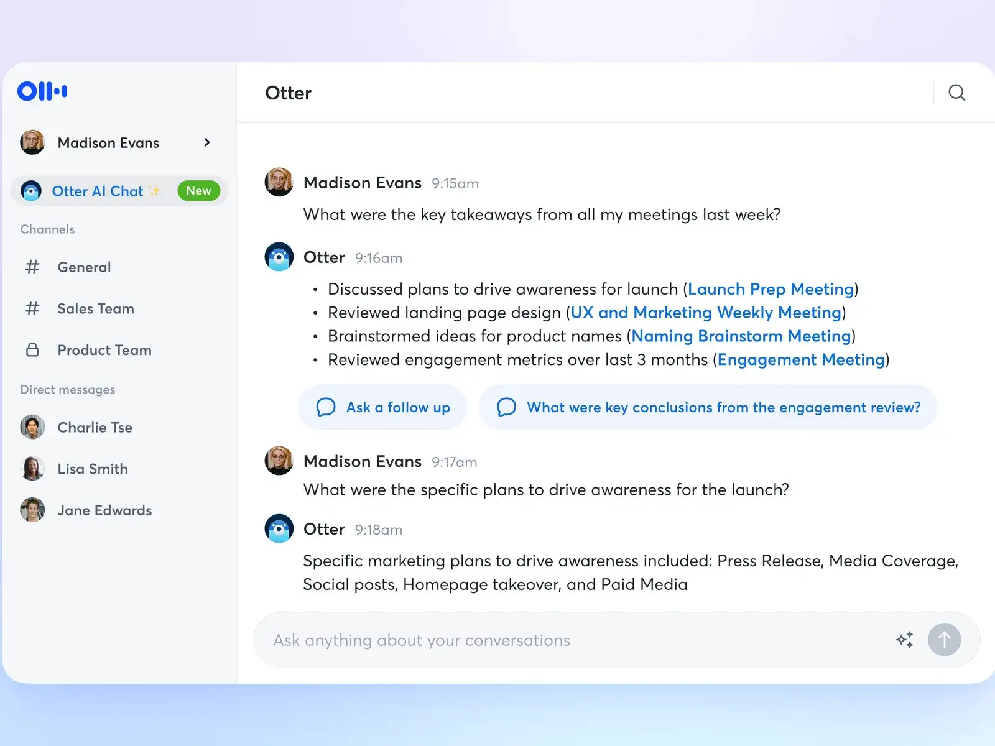Click Otter's avatar on 9:16am message
Image resolution: width=995 pixels, height=746 pixels.
pos(279,257)
